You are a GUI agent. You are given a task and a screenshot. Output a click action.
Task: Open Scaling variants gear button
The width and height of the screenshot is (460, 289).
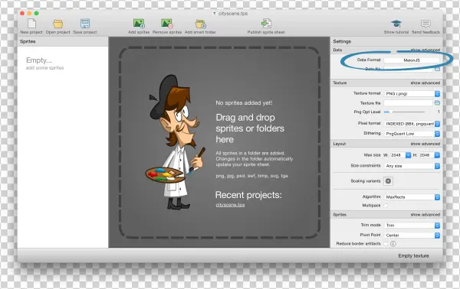388,181
